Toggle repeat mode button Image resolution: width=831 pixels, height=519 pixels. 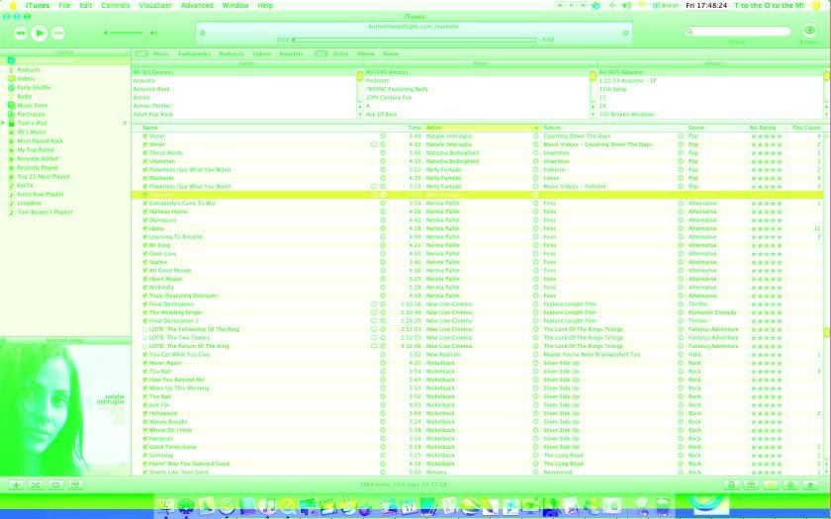click(x=55, y=485)
